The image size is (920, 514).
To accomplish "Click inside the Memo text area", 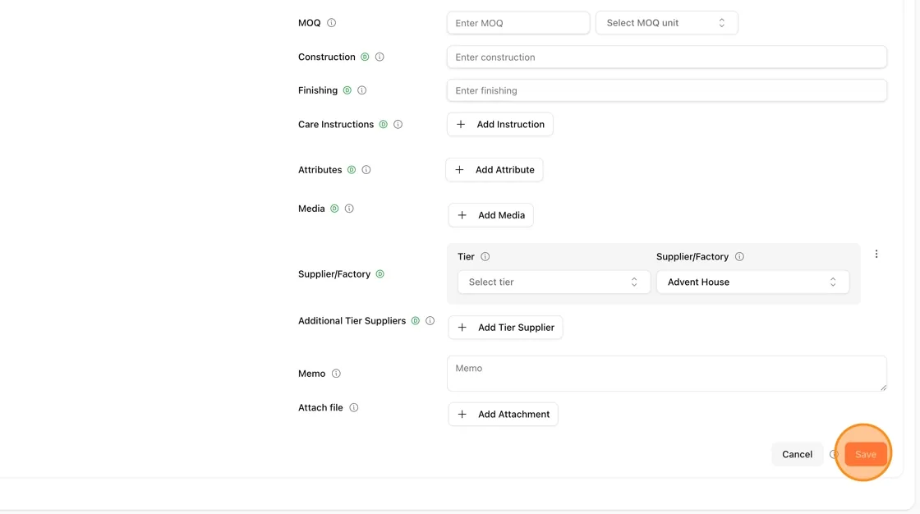I will click(x=666, y=373).
